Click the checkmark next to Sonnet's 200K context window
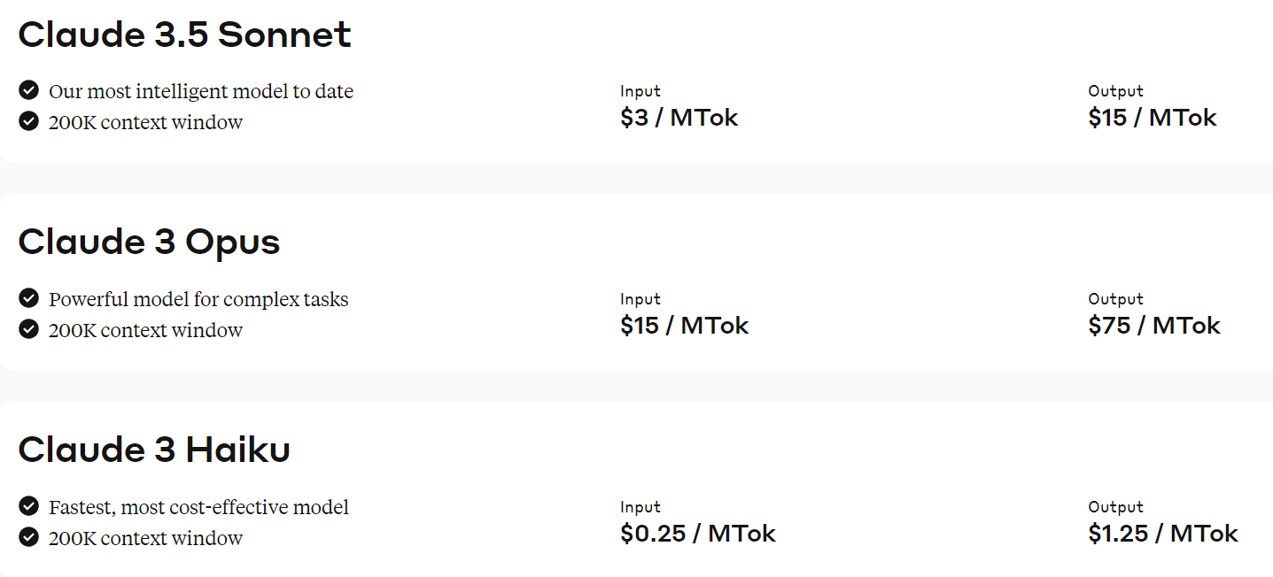 click(28, 121)
